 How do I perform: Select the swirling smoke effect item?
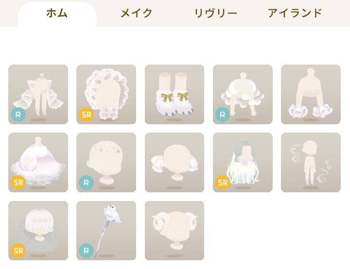tap(311, 162)
